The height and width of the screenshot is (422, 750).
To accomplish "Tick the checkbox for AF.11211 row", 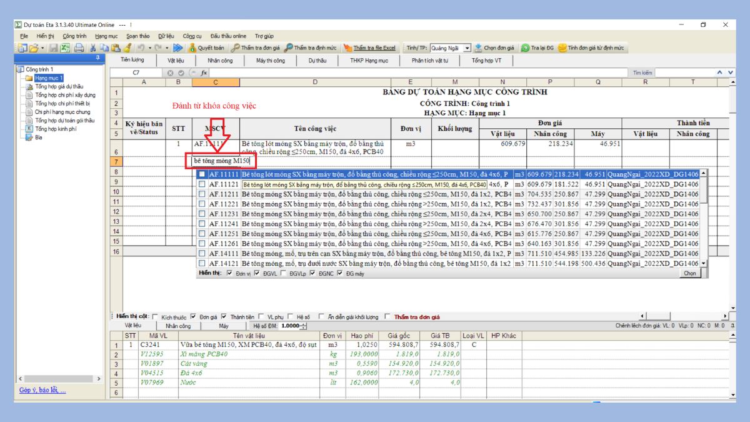I will [x=202, y=194].
